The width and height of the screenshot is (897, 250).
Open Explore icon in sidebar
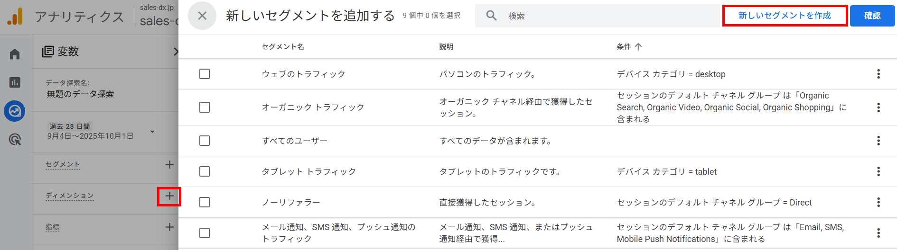[15, 111]
